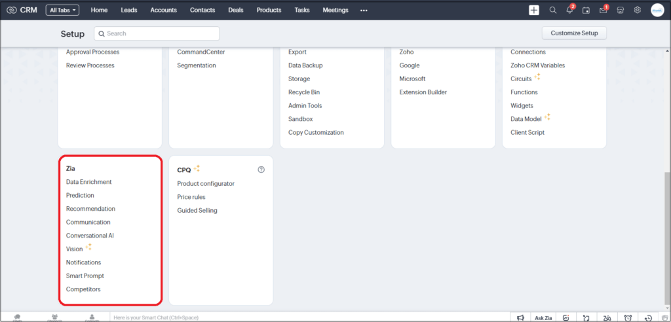Open Recycle Bin link
The height and width of the screenshot is (322, 671).
(x=304, y=92)
